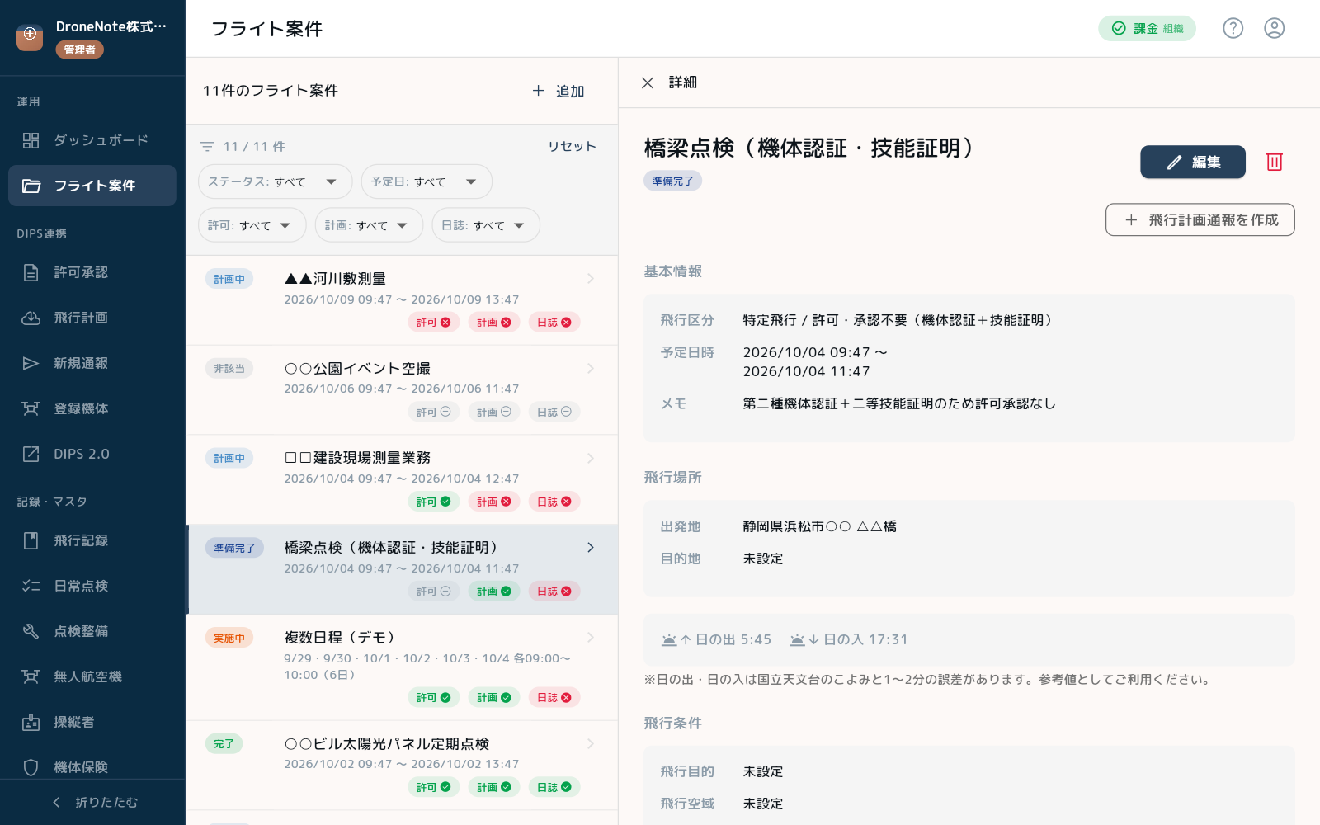Viewport: 1320px width, 825px height.
Task: Open 機体保険 shield icon item
Action: pyautogui.click(x=92, y=767)
